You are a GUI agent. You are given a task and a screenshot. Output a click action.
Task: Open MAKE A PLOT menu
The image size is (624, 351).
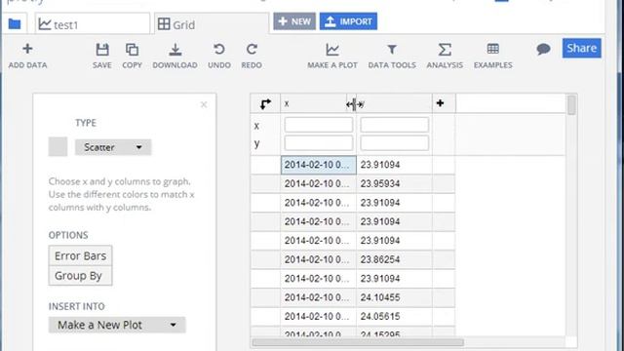coord(332,57)
